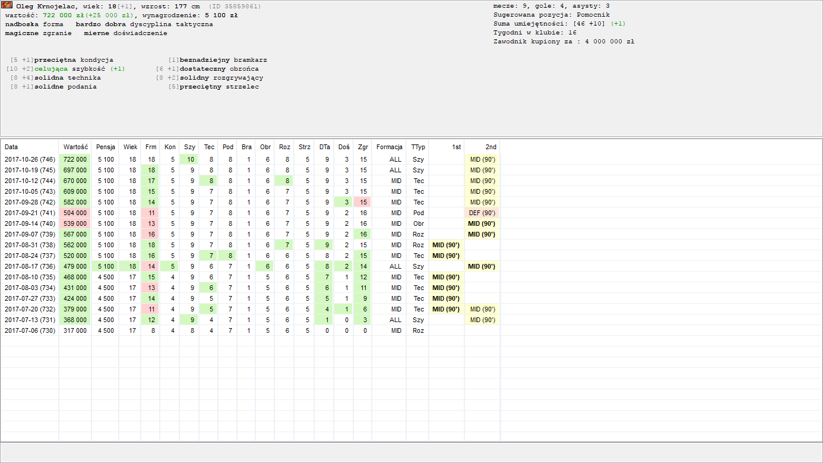Image resolution: width=823 pixels, height=463 pixels.
Task: Select the Formacja column header
Action: tap(390, 147)
